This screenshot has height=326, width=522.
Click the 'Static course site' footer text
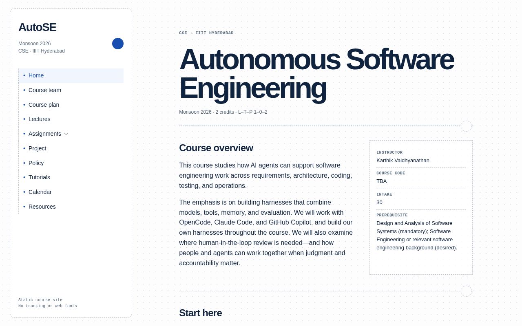coord(40,300)
